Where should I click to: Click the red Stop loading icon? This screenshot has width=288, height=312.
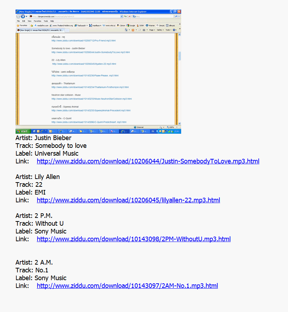tap(129, 17)
